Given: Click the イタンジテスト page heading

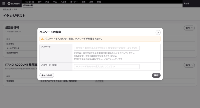Looking at the screenshot, I should pos(14,16).
